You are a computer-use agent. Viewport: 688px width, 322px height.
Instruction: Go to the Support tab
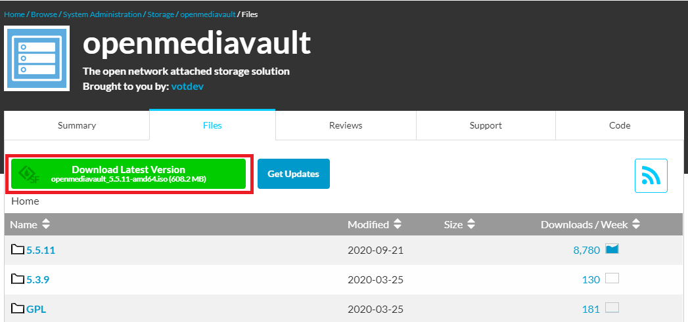(x=486, y=125)
